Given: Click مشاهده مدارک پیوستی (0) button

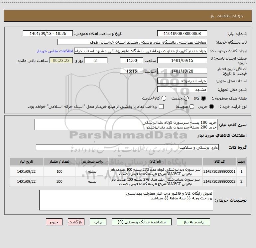Looking at the screenshot, I should [142, 222].
